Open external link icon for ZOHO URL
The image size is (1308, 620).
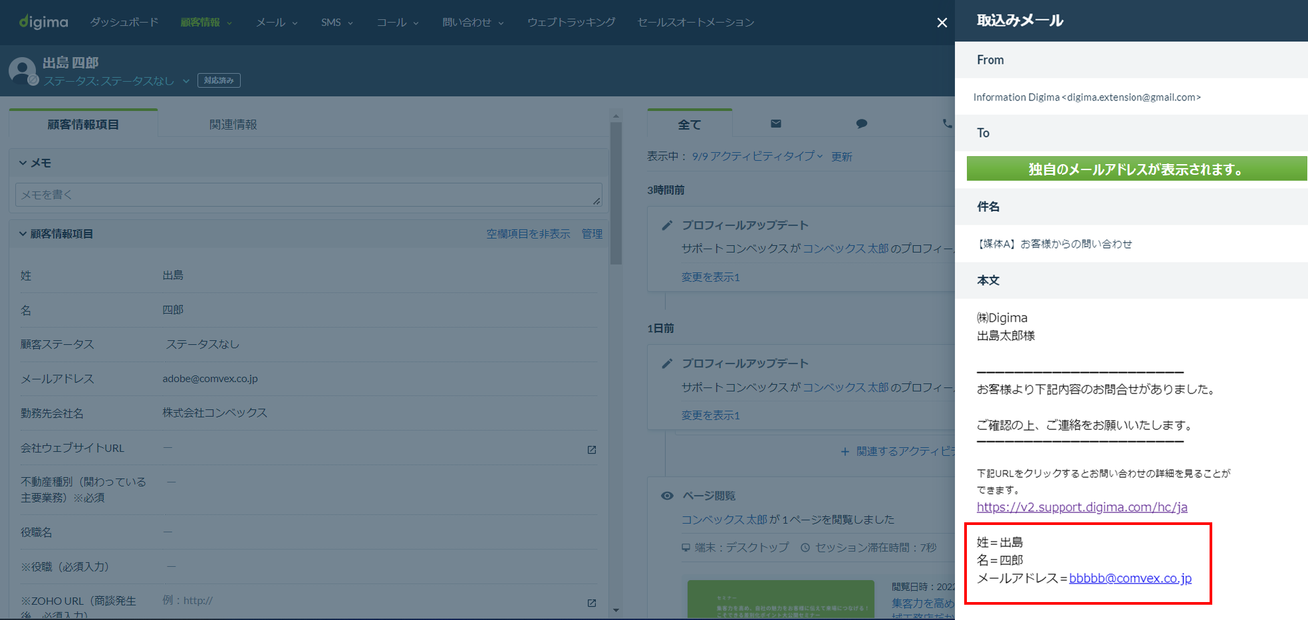[591, 603]
